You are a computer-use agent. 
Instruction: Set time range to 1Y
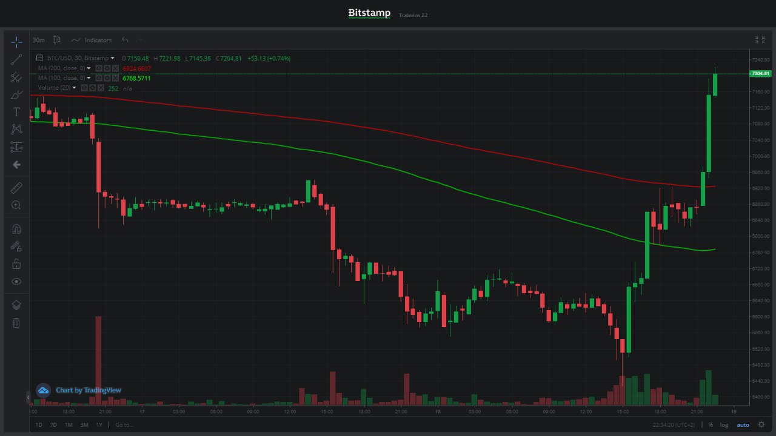[99, 424]
